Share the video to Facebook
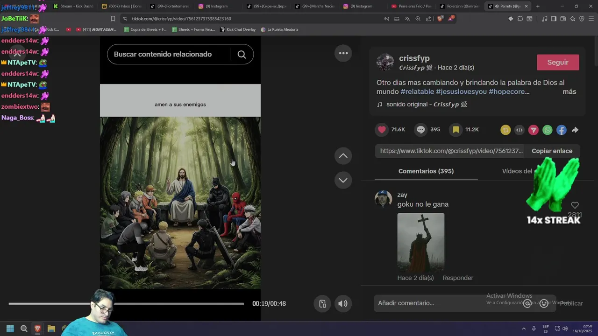The height and width of the screenshot is (336, 598). [562, 130]
